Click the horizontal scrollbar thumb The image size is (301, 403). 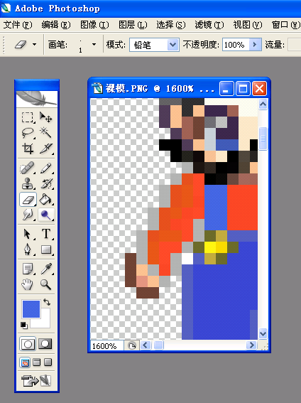[x=158, y=345]
